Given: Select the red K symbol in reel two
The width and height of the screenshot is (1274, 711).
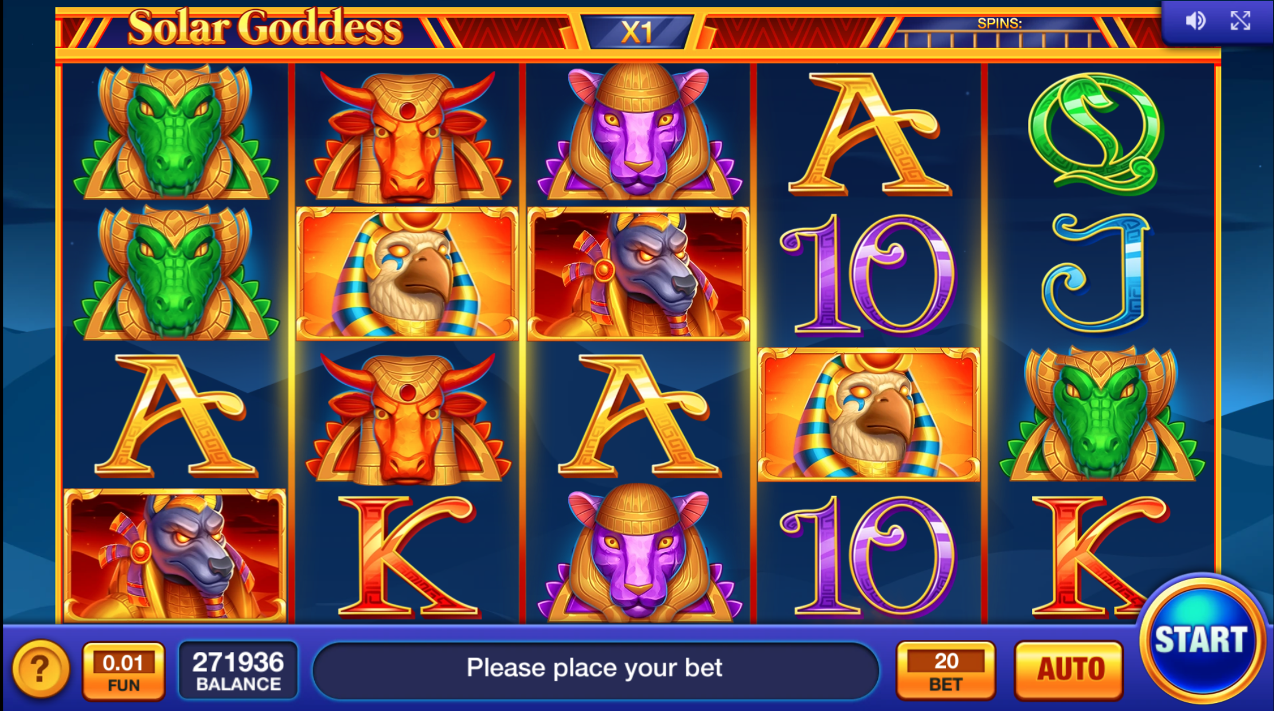Looking at the screenshot, I should click(407, 556).
